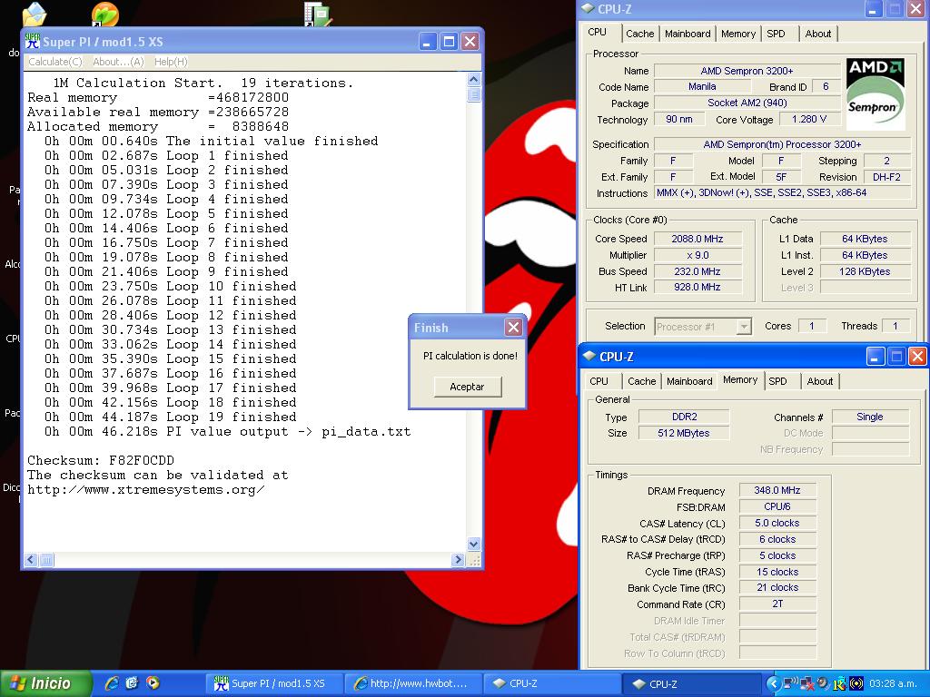Open About tab in the upper CPU-Z
The height and width of the screenshot is (697, 930).
818,34
